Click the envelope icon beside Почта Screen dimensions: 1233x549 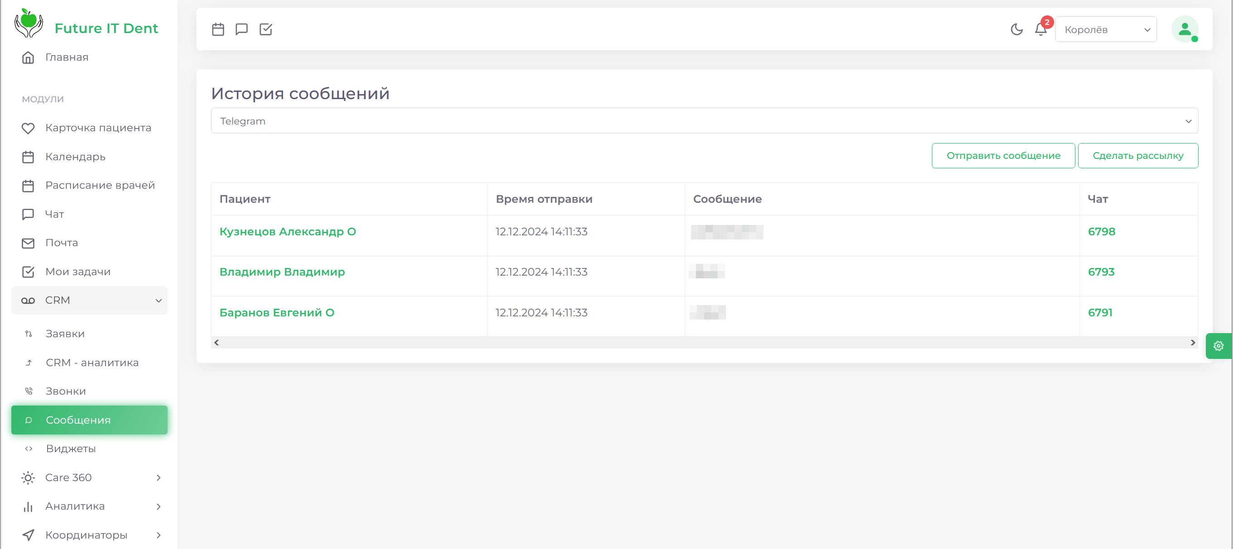28,243
